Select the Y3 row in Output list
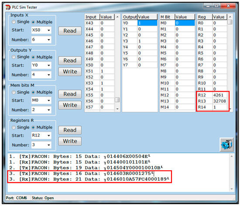Image resolution: width=240 pixels, height=206 pixels. 140,41
